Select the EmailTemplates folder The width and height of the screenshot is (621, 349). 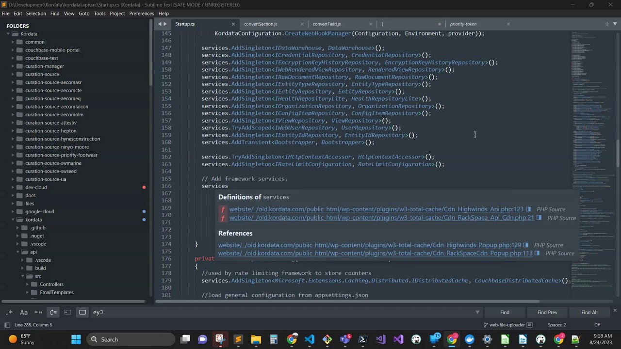click(x=57, y=292)
